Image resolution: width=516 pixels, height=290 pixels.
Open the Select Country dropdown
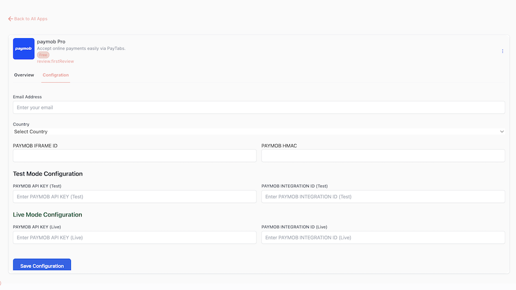[259, 132]
